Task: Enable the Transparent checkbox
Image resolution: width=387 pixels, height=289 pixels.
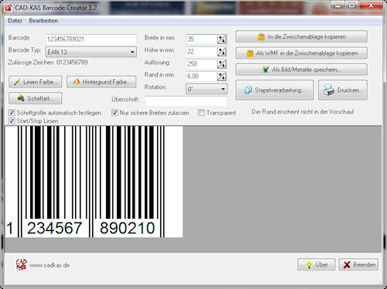Action: tap(201, 113)
